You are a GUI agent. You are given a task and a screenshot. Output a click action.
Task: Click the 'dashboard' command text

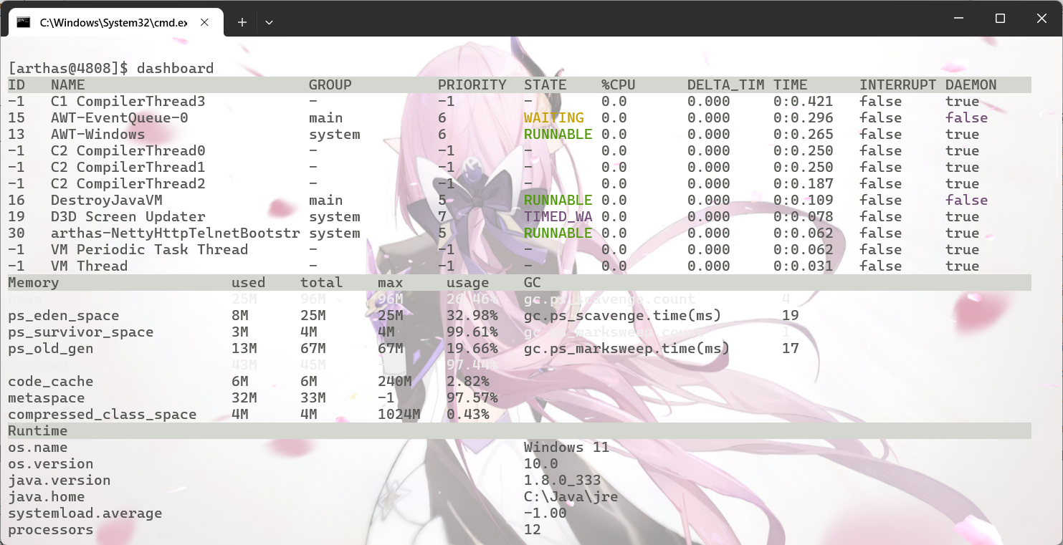tap(176, 69)
